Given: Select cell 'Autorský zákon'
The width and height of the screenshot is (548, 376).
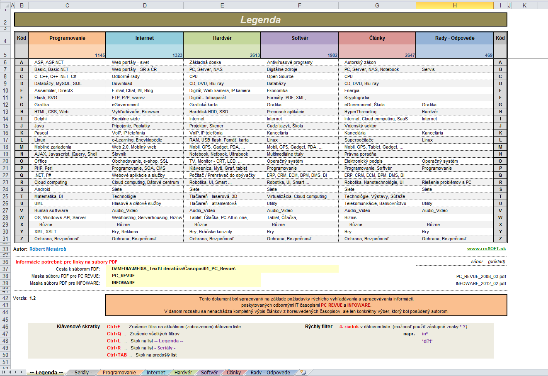Looking at the screenshot, I should (377, 62).
